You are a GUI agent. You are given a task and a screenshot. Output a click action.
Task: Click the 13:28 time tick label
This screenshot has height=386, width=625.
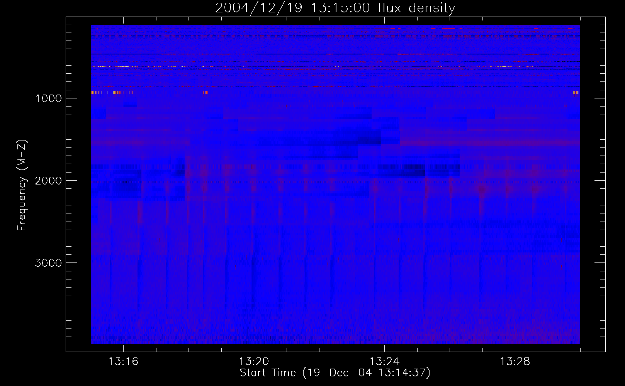[515, 362]
